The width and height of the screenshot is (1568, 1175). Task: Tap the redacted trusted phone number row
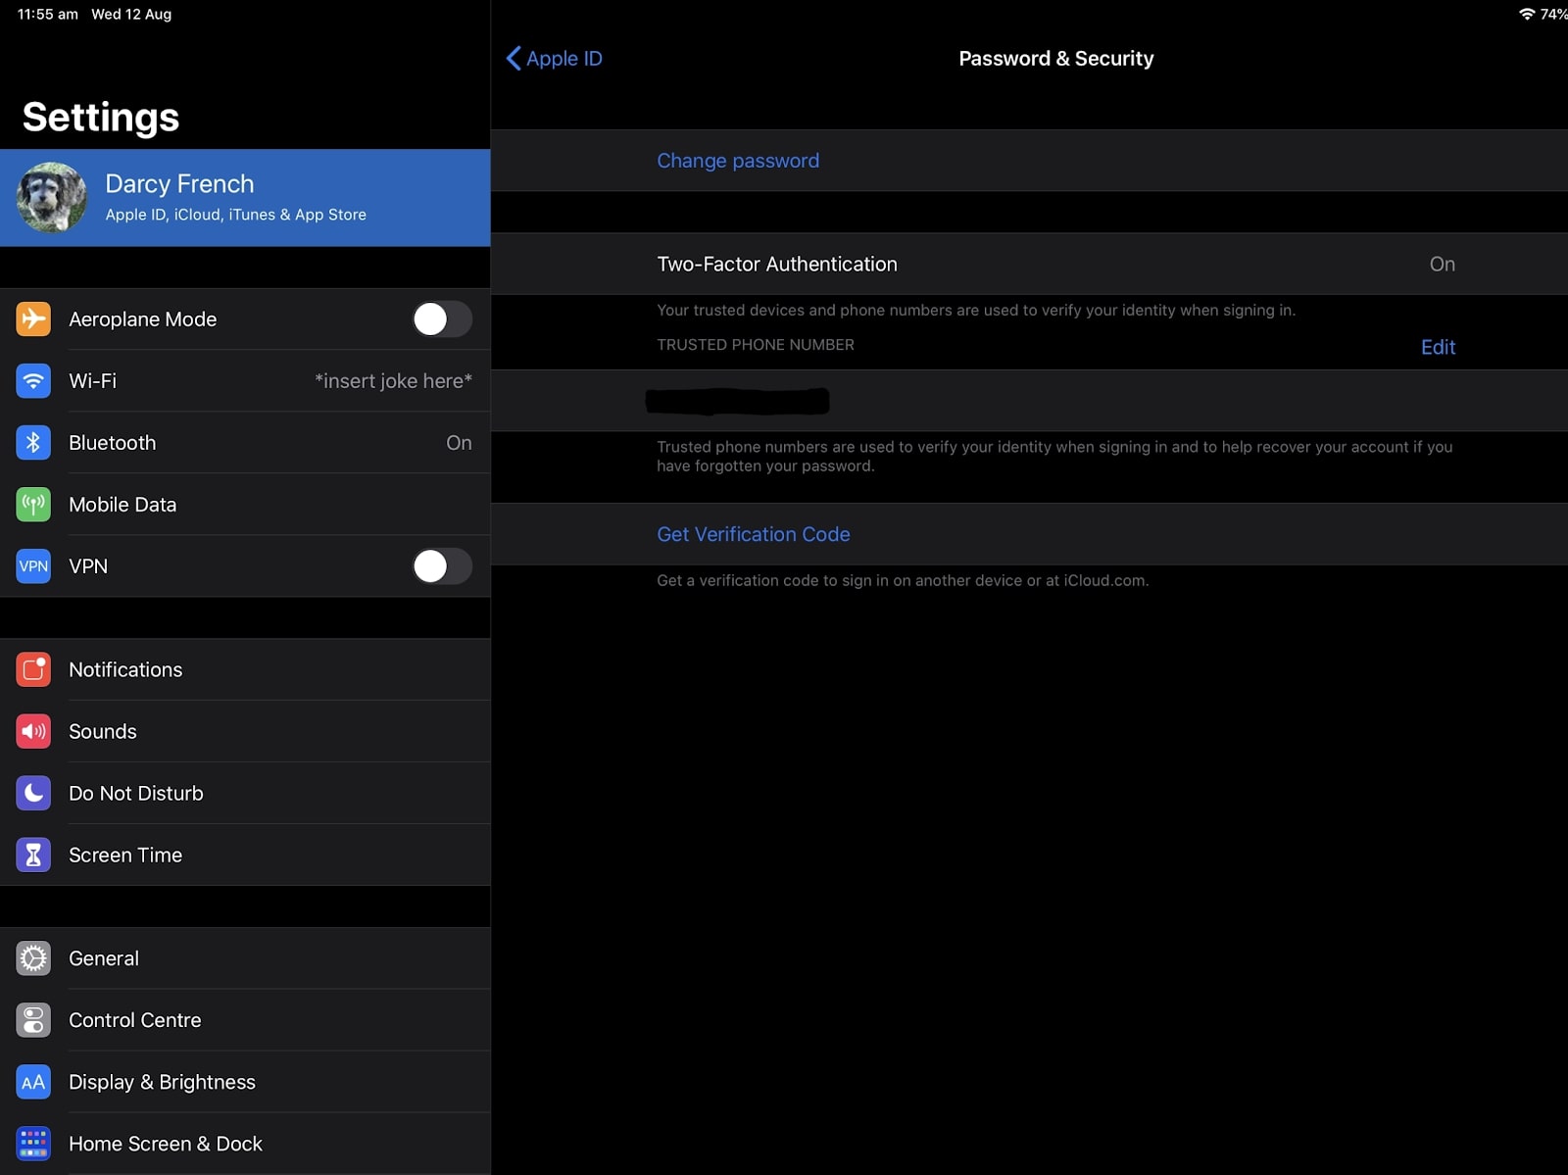1029,400
